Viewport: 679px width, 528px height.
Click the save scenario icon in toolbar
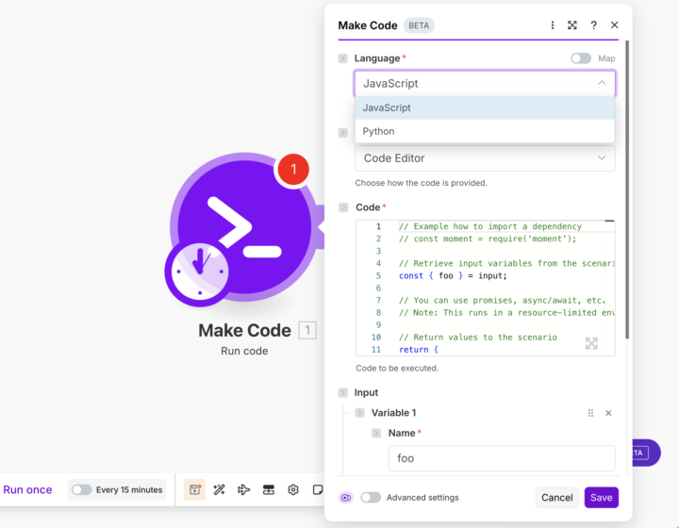[x=194, y=489]
